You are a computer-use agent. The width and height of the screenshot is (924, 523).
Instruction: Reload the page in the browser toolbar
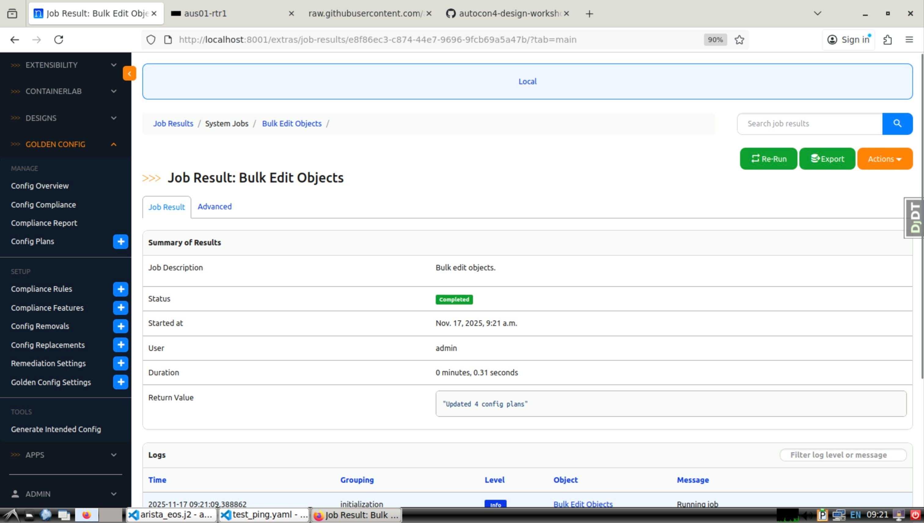(x=59, y=39)
